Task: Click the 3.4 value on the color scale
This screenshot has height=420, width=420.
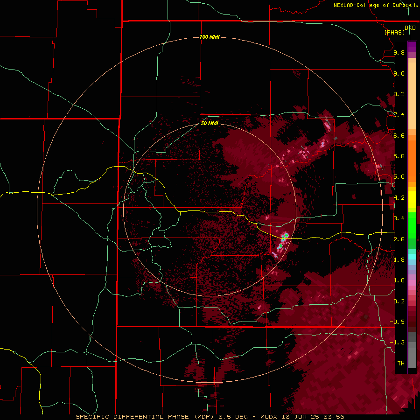Action: tap(399, 218)
